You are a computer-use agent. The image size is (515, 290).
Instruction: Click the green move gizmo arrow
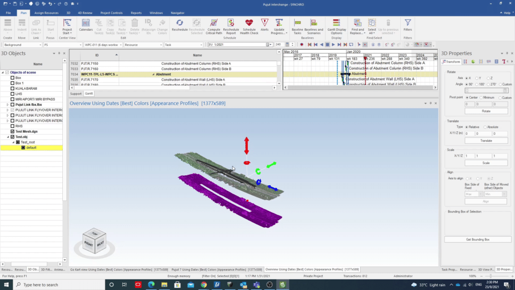coord(271,165)
